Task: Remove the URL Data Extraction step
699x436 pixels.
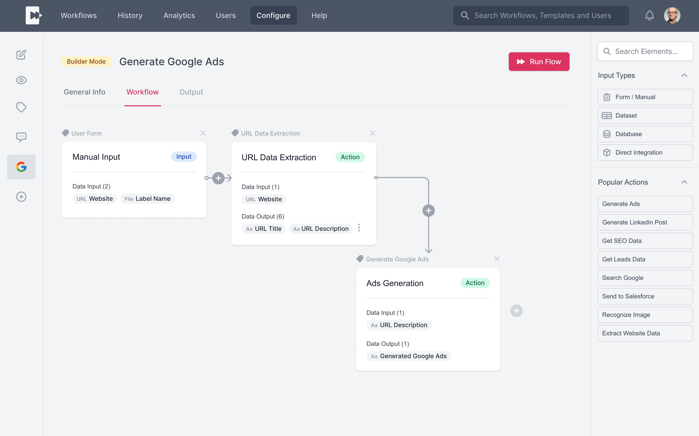Action: 372,133
